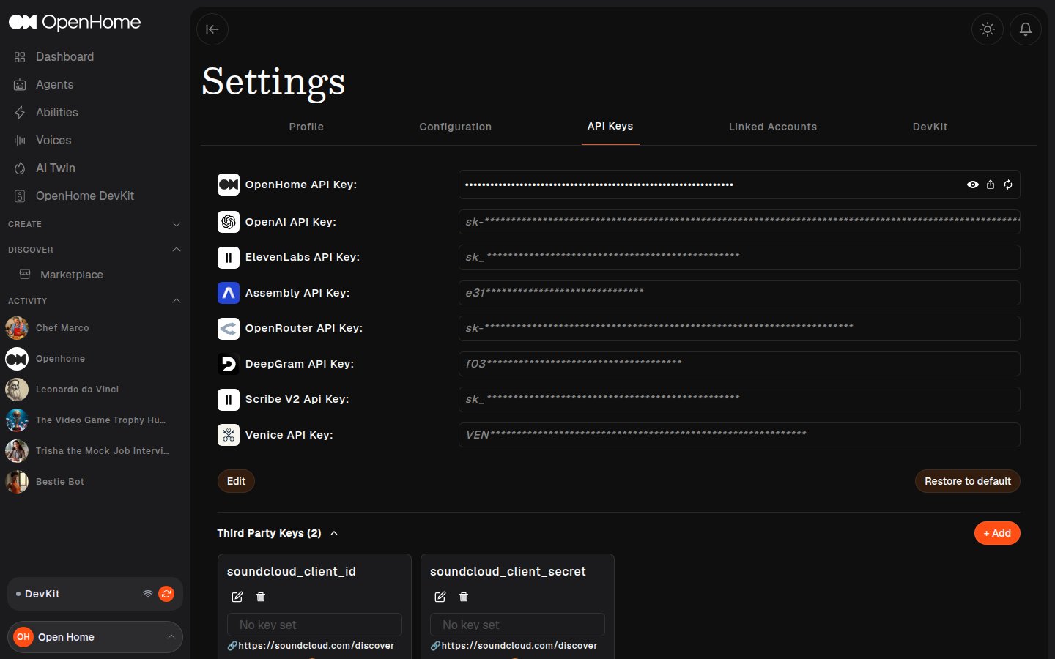This screenshot has height=659, width=1055.
Task: Collapse the ACTIVITY section
Action: pyautogui.click(x=177, y=301)
